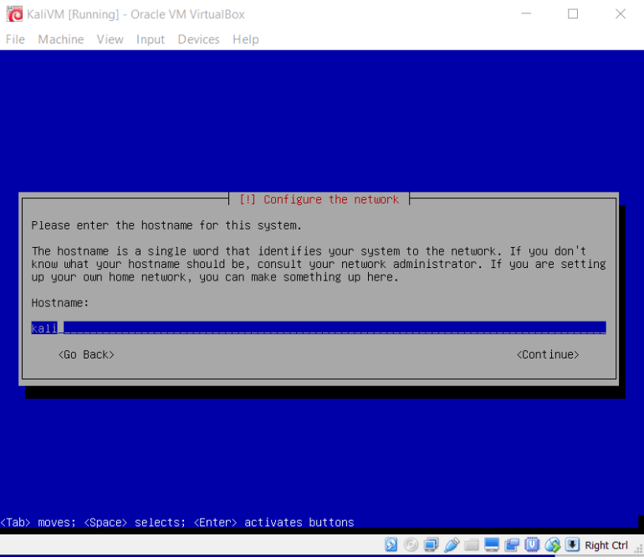Image resolution: width=644 pixels, height=557 pixels.
Task: Open the network adapters status icon
Action: point(432,544)
